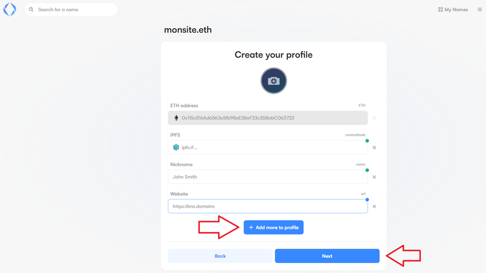Click into the IPFS contenthash field
Viewport: 486px width, 273px height.
click(x=272, y=147)
